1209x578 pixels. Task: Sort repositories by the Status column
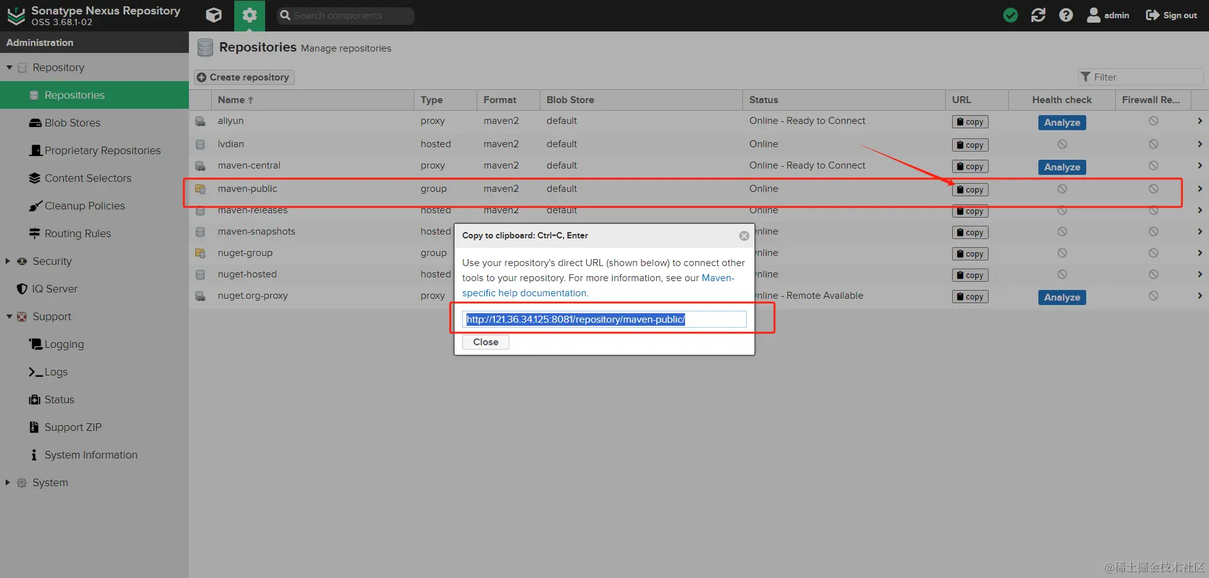[x=844, y=100]
